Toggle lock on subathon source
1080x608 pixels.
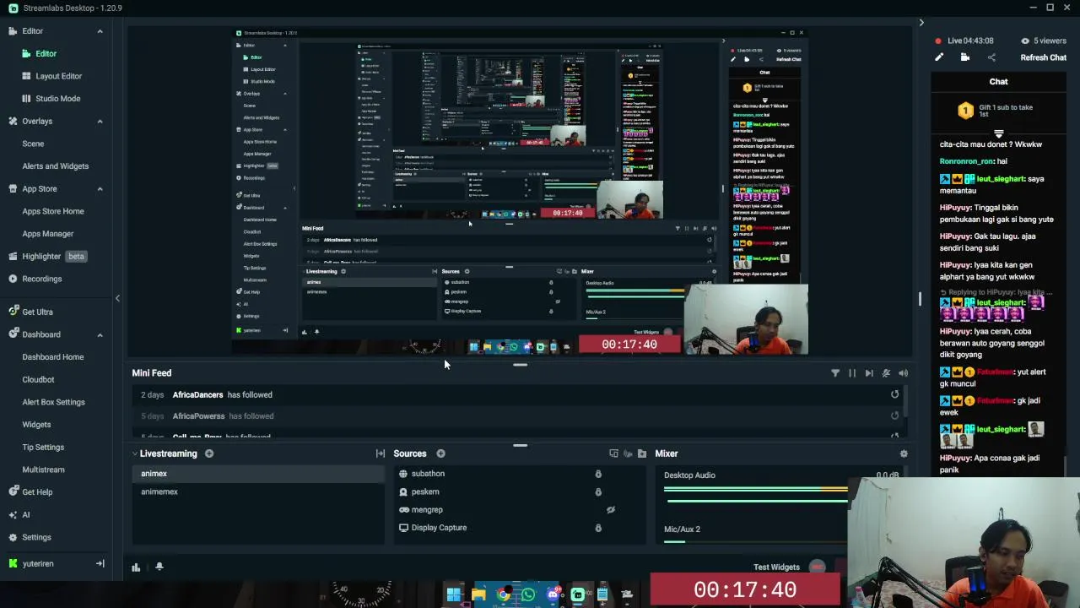point(598,474)
